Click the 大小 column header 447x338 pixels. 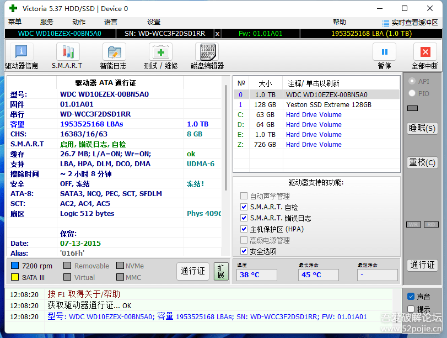coord(266,83)
